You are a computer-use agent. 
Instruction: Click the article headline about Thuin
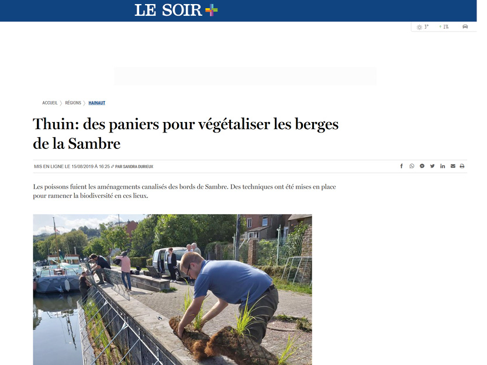[x=185, y=134]
